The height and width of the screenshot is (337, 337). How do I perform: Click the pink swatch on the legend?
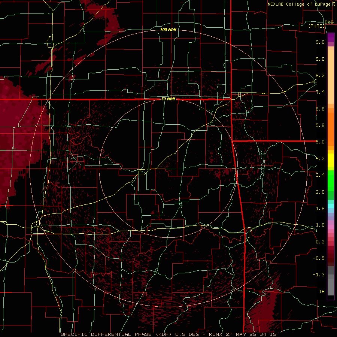331,227
